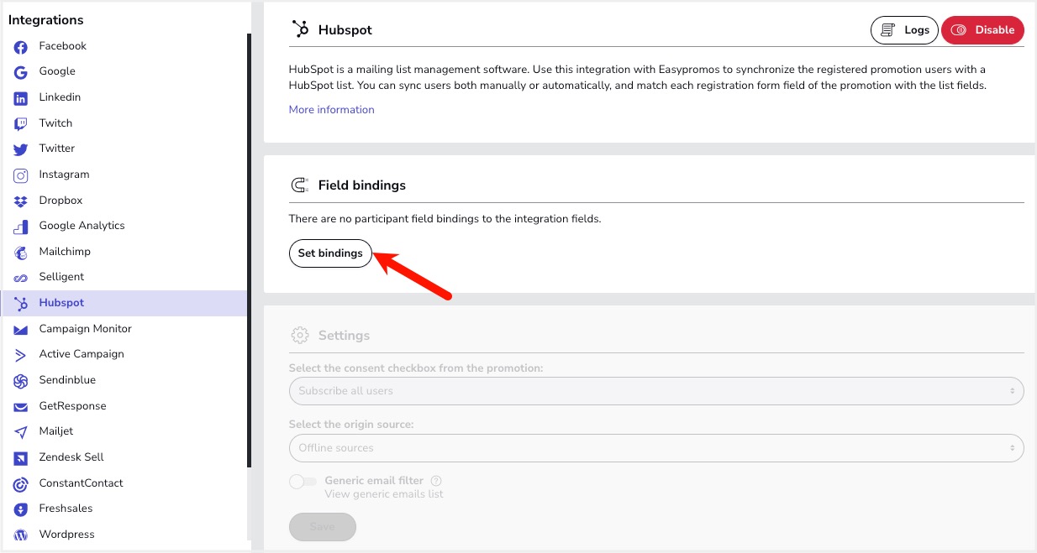
Task: Select the Mailjet label
Action: pos(56,431)
